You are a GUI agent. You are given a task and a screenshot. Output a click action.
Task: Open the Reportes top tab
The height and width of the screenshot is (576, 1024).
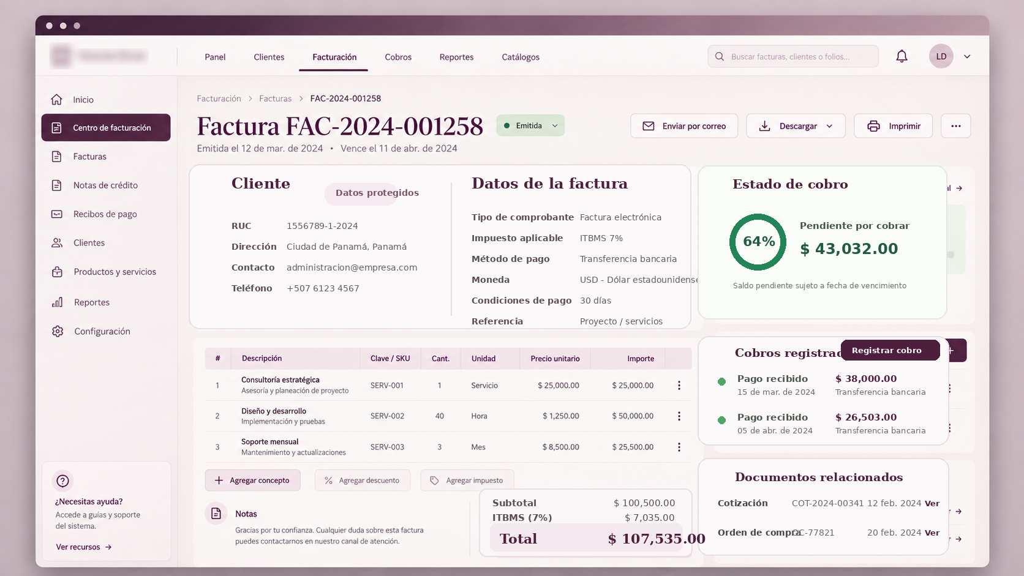pyautogui.click(x=456, y=57)
